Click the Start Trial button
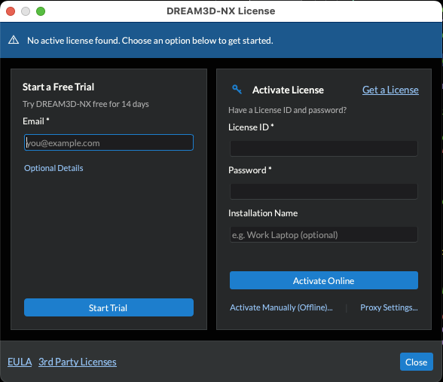Screen dimensions: 443x382 tap(108, 307)
